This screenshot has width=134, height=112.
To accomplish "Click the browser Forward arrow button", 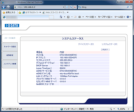I will pos(8,7).
